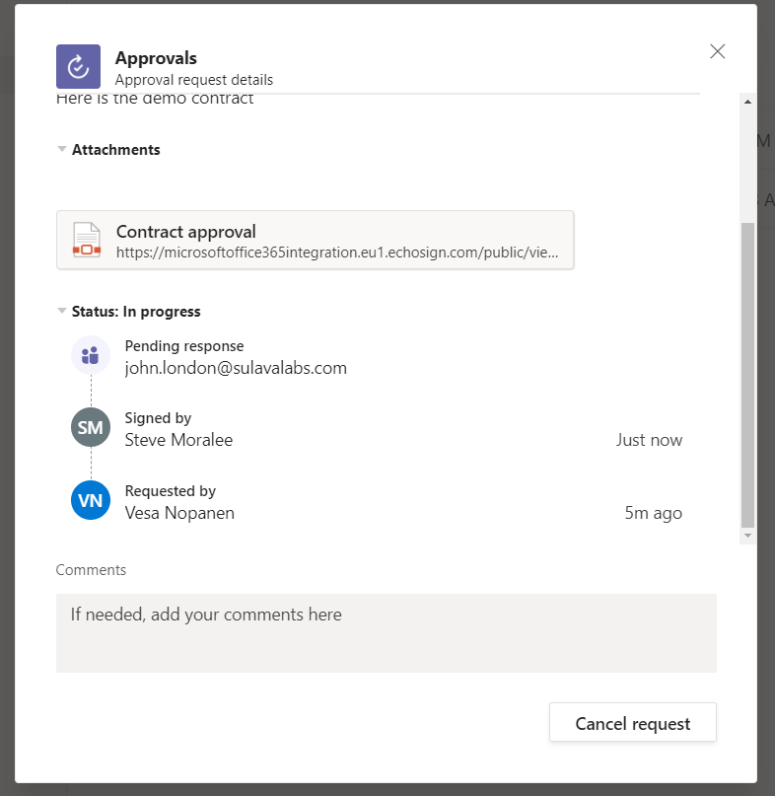
Task: Click the Vesa Nopanen requester name
Action: [x=179, y=513]
